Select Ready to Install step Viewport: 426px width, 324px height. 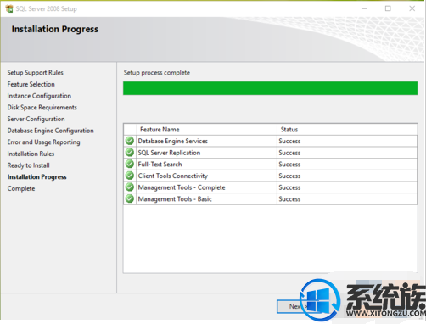tap(29, 165)
